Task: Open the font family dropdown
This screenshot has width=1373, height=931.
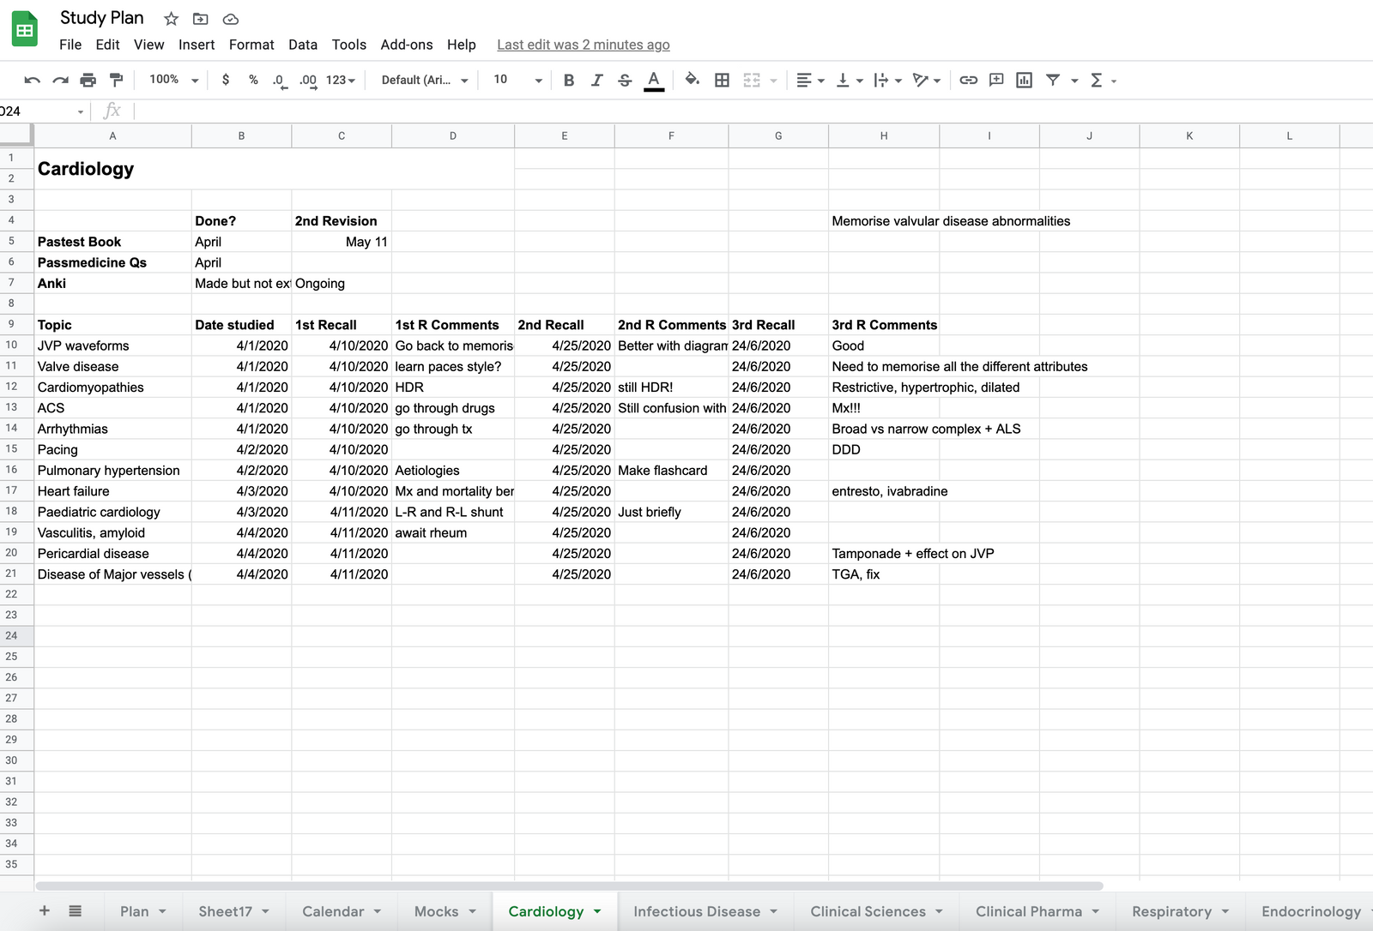Action: (x=422, y=80)
